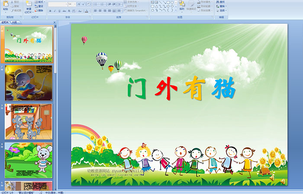Click Shape Outline (形状轮廓) option

[x=205, y=6]
